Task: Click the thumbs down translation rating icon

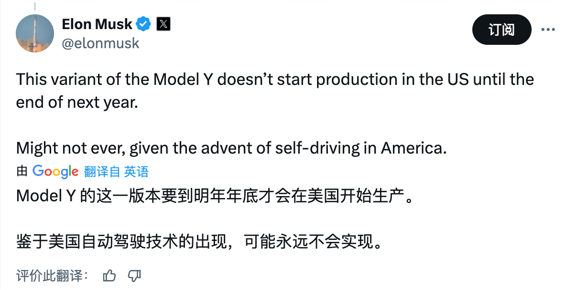Action: pyautogui.click(x=135, y=275)
